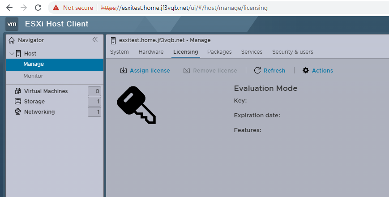Viewport: 389px width, 197px height.
Task: Click the Not secure label text
Action: coord(78,8)
